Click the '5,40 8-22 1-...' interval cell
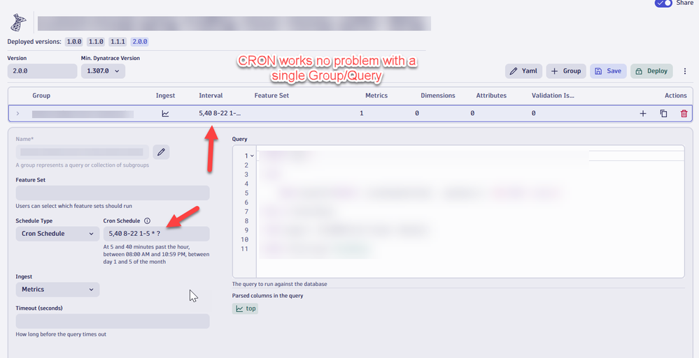The width and height of the screenshot is (699, 358). (220, 114)
